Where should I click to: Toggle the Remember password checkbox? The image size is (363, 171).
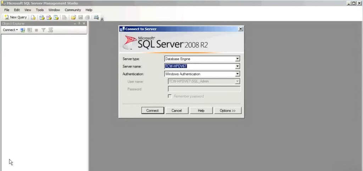pyautogui.click(x=170, y=96)
